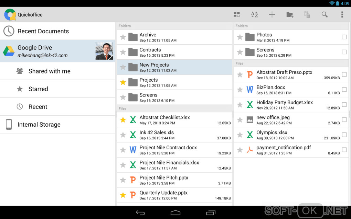Unstar Altostrat Checklist.xlsx
Viewport: 351px width, 219px height.
click(123, 120)
